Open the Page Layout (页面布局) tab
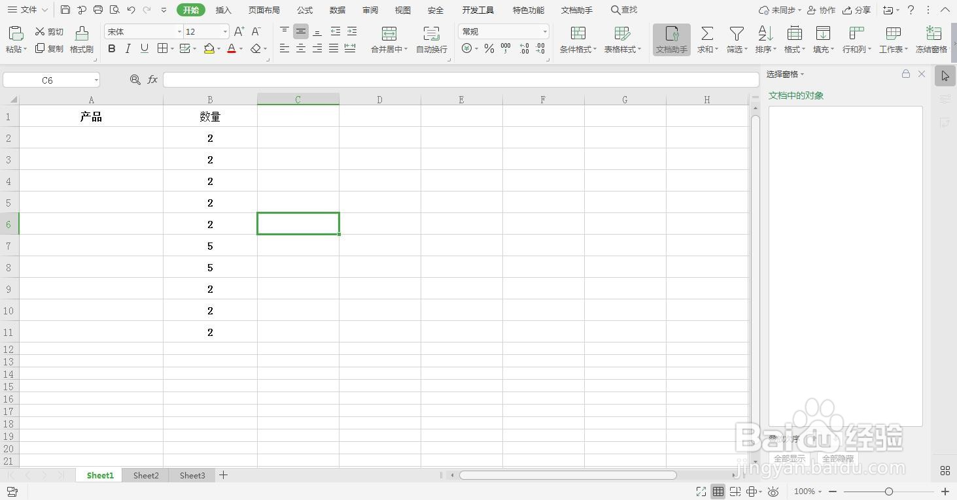This screenshot has width=957, height=500. tap(264, 10)
